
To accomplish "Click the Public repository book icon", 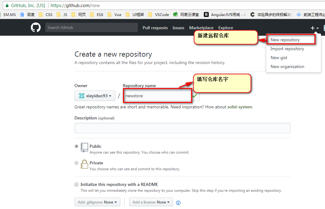I will tap(84, 147).
